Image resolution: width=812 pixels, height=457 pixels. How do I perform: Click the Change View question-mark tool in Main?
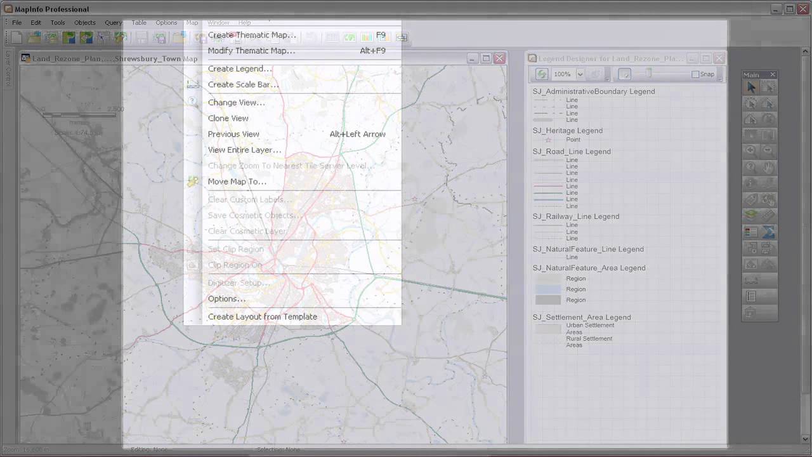pos(751,167)
